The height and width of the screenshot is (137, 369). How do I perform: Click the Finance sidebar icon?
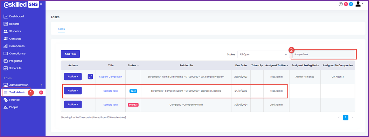(x=6, y=100)
